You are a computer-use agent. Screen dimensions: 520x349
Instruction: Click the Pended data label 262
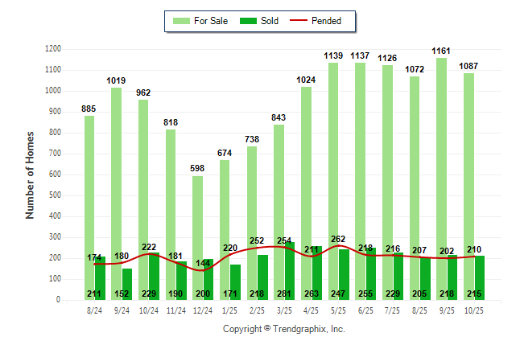pyautogui.click(x=339, y=239)
